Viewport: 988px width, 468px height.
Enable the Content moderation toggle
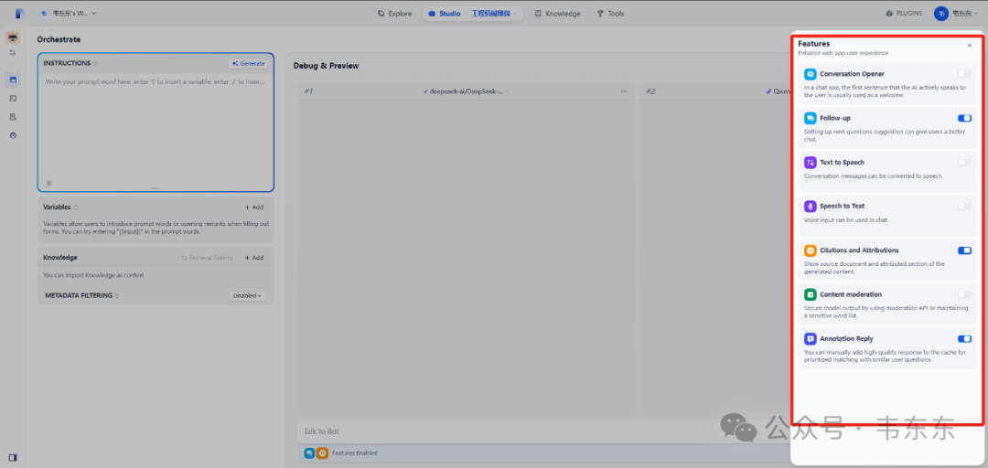point(964,294)
